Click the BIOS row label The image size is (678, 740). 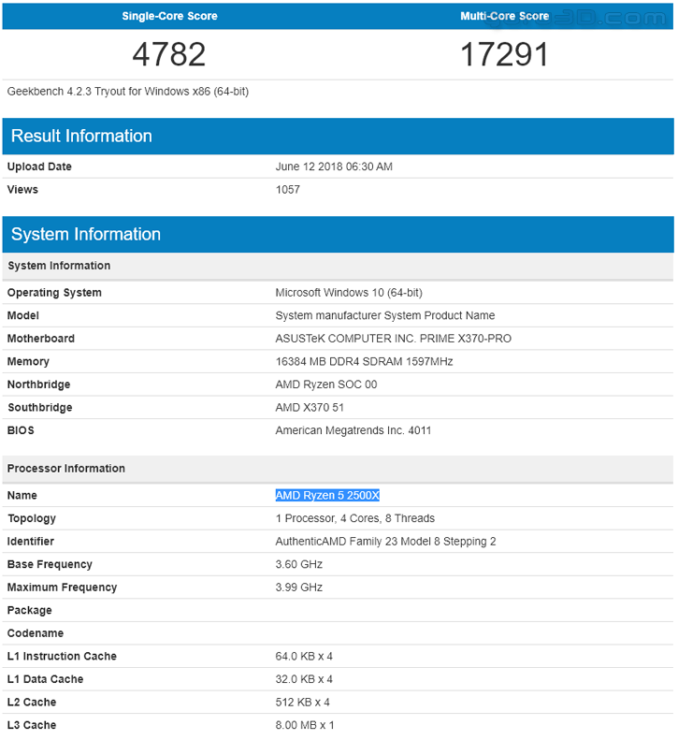coord(21,431)
